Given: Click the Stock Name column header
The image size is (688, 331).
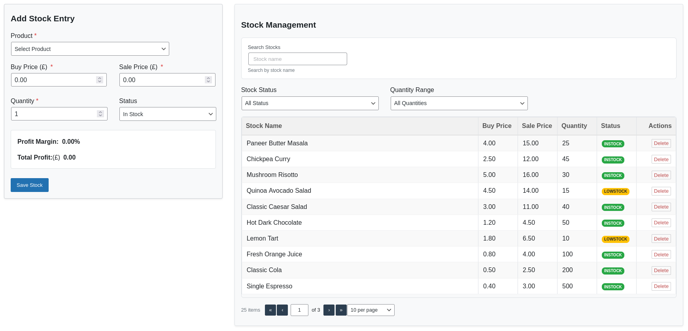Looking at the screenshot, I should pyautogui.click(x=264, y=126).
